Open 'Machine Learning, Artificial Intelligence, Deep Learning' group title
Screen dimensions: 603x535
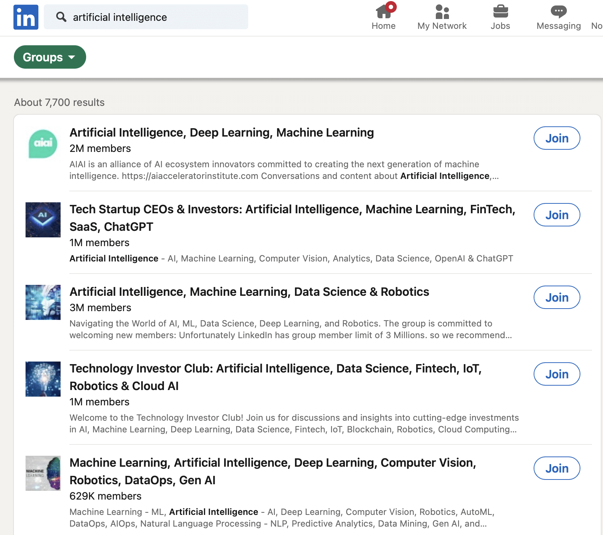(273, 471)
